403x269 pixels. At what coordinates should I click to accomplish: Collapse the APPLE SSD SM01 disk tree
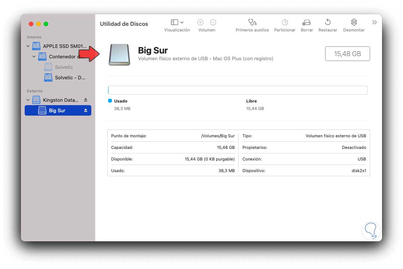[x=28, y=46]
